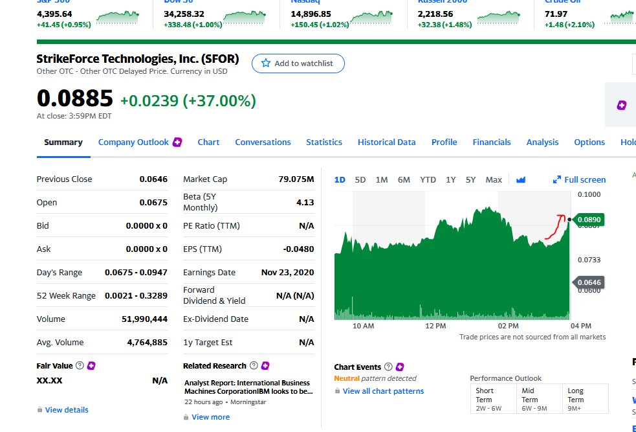Click the +0.0239 (+37.00%) change value
This screenshot has width=636, height=432.
click(x=188, y=100)
